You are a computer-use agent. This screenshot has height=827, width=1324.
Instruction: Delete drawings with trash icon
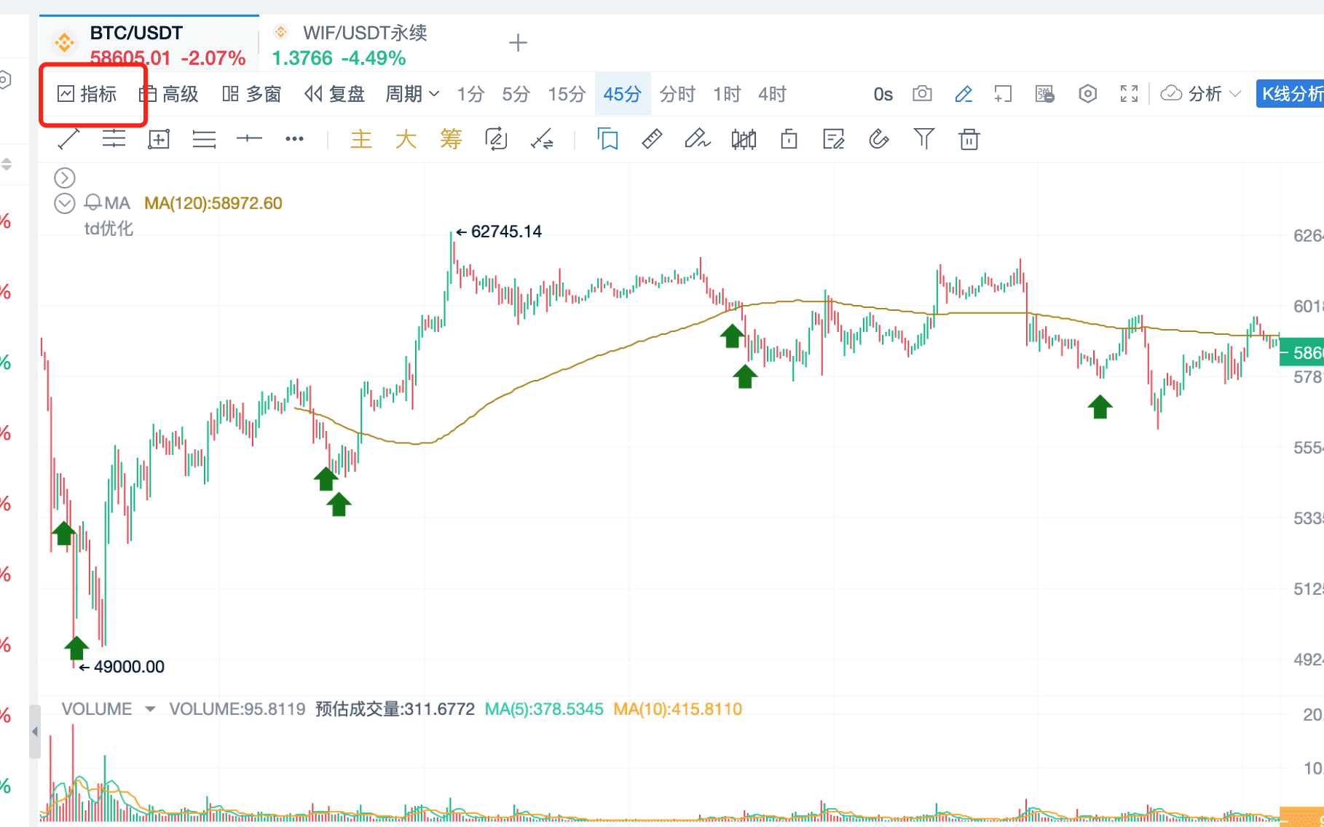[x=969, y=138]
